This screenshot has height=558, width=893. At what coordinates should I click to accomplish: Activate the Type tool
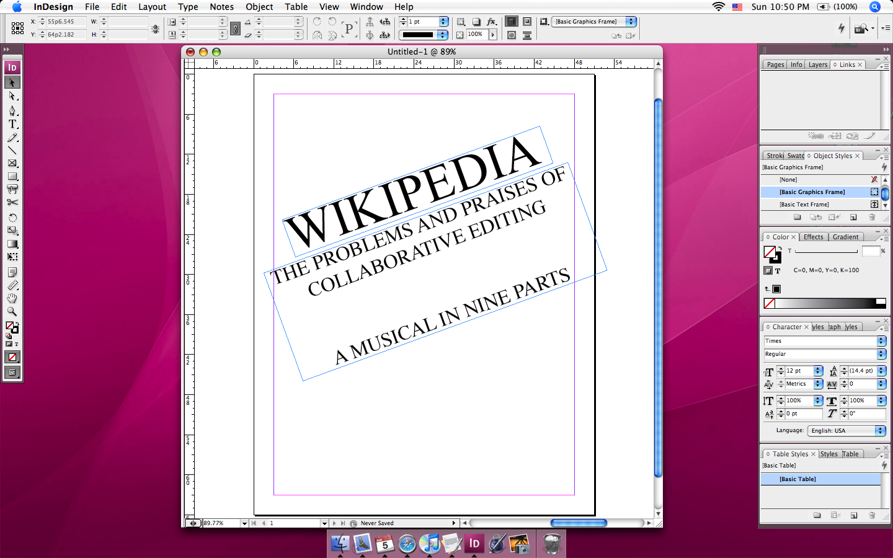tap(12, 124)
